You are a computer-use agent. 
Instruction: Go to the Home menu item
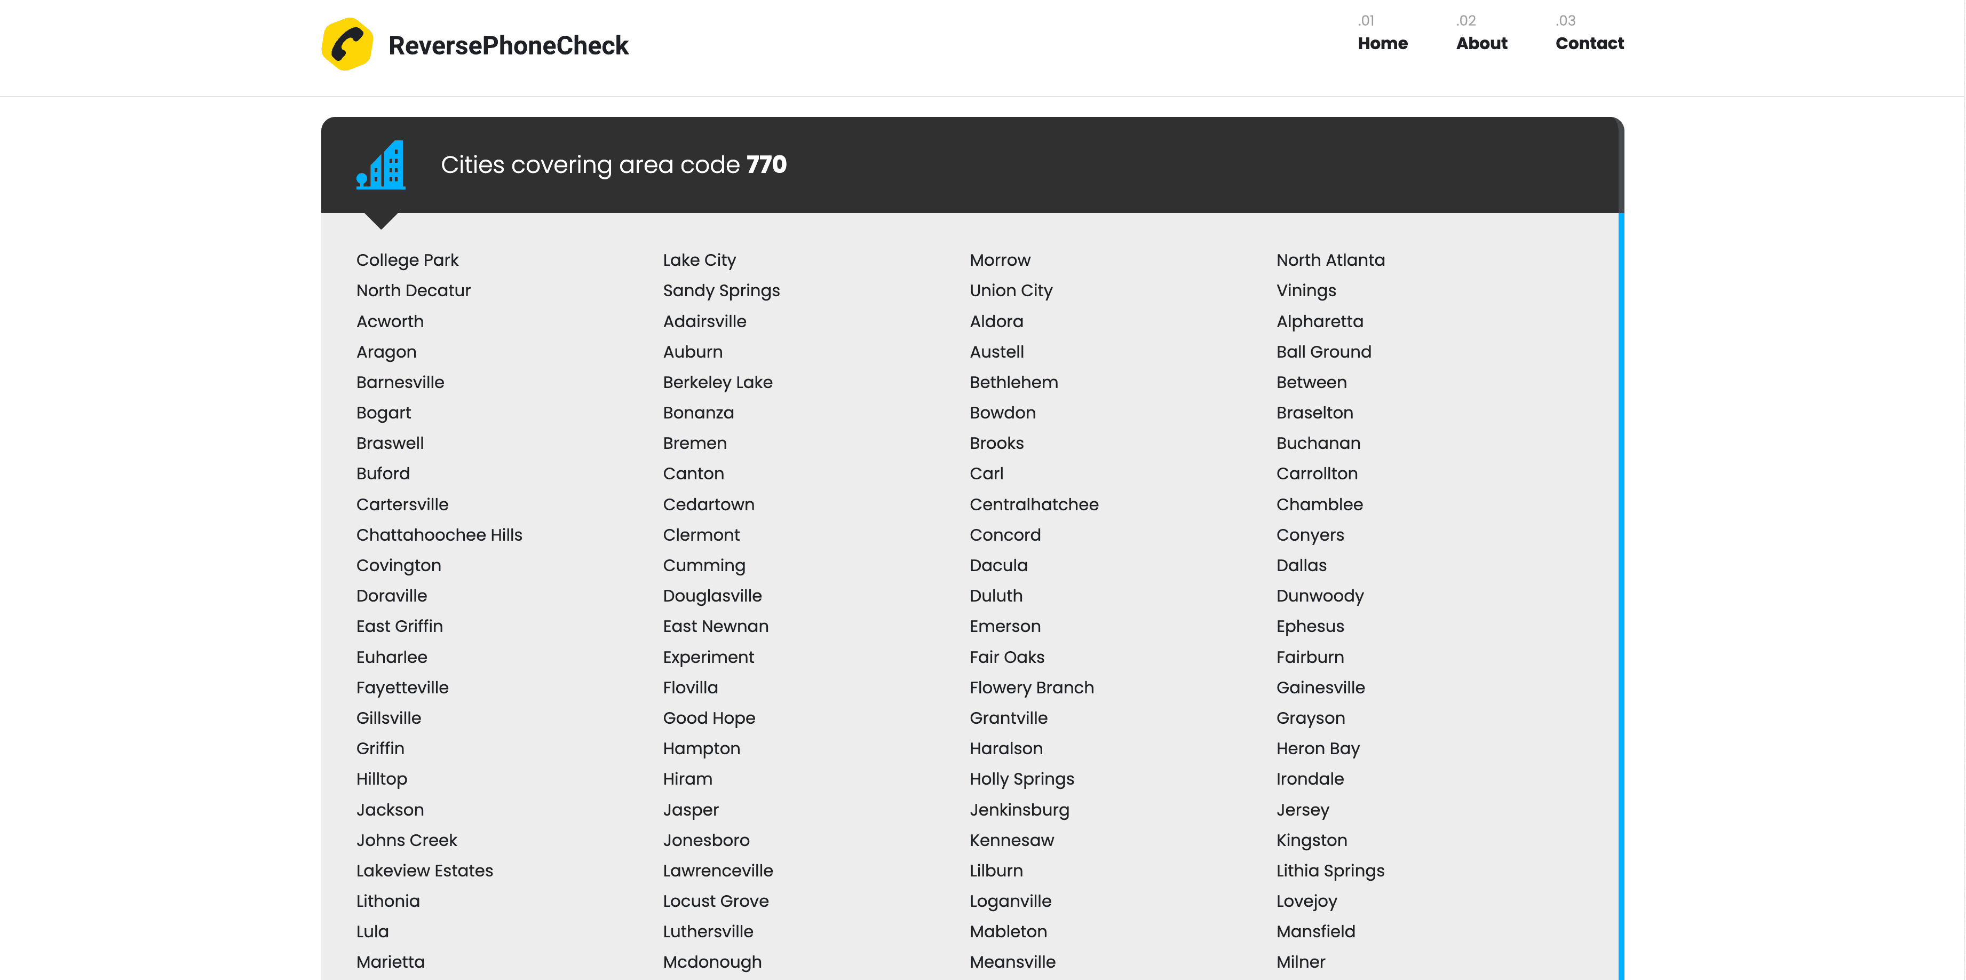coord(1382,44)
